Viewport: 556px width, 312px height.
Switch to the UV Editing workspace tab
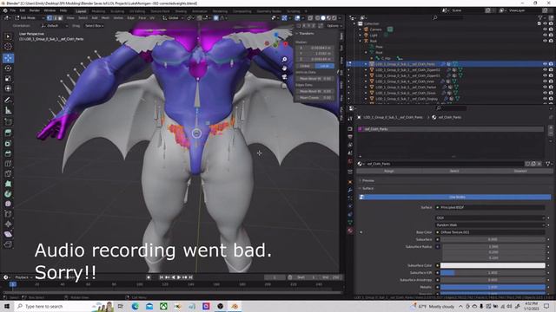137,11
